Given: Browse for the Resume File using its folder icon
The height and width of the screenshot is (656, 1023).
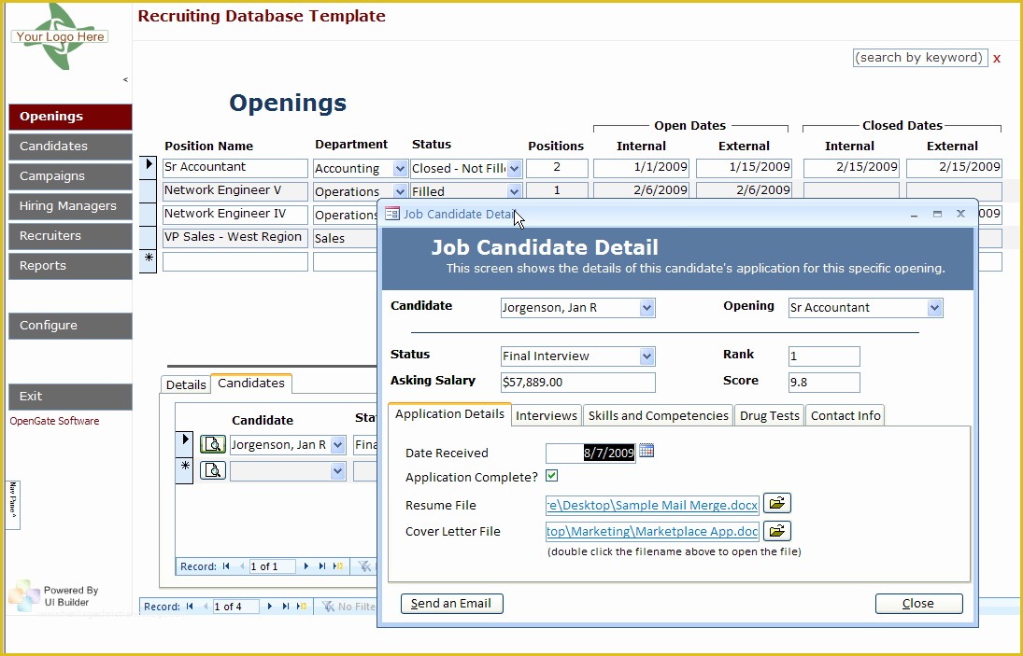Looking at the screenshot, I should coord(776,504).
